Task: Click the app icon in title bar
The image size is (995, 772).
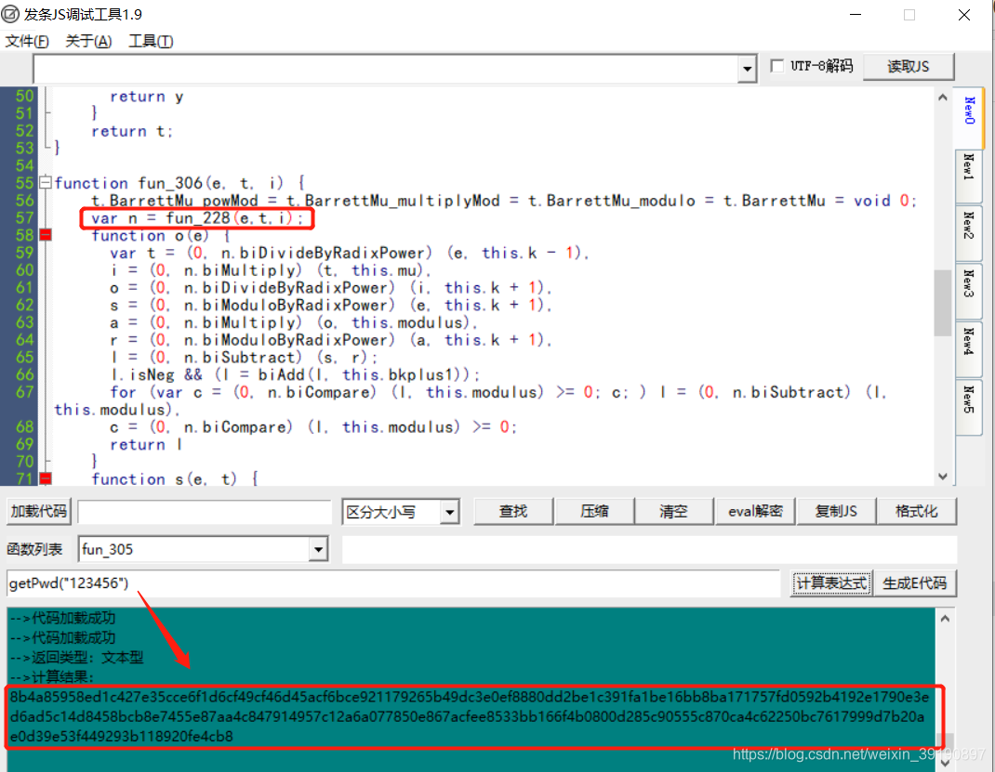Action: (10, 13)
